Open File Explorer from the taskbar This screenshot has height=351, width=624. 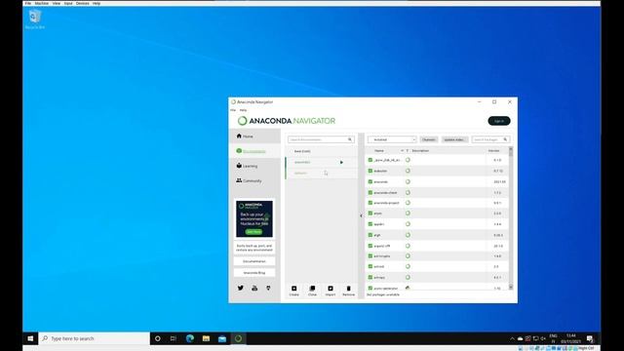tap(206, 338)
